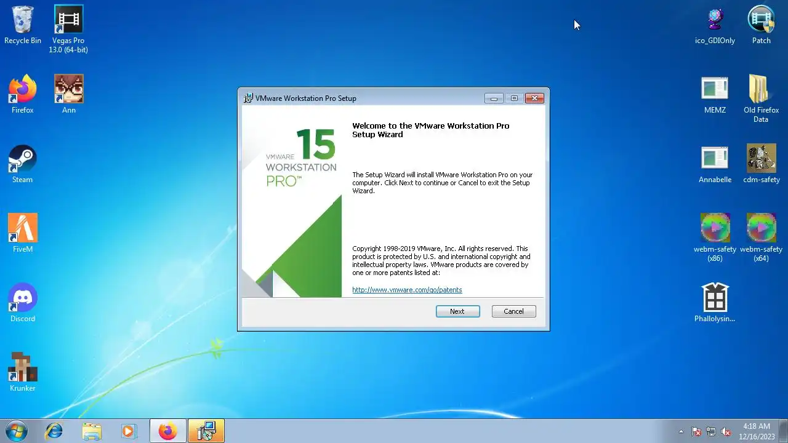Screen dimensions: 788x443
Task: Select the cdm-safety desktop icon
Action: [x=761, y=164]
